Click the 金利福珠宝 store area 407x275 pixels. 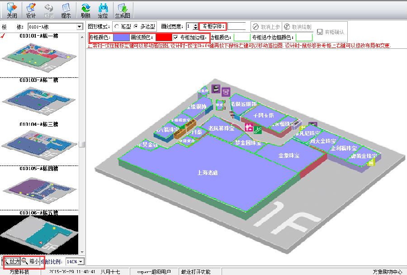click(x=343, y=148)
